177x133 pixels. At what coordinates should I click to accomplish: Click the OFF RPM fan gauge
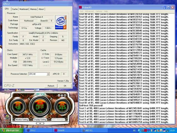(40, 106)
